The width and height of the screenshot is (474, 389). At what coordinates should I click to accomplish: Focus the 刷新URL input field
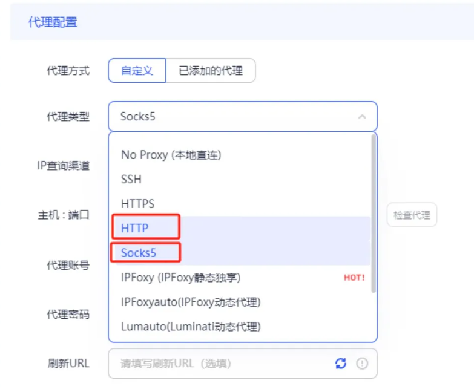pyautogui.click(x=218, y=364)
